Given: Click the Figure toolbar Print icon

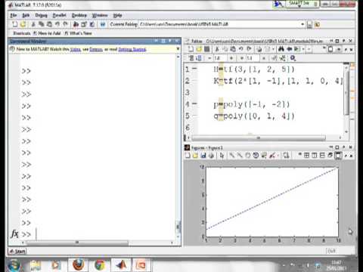Looking at the screenshot, I should (211, 156).
